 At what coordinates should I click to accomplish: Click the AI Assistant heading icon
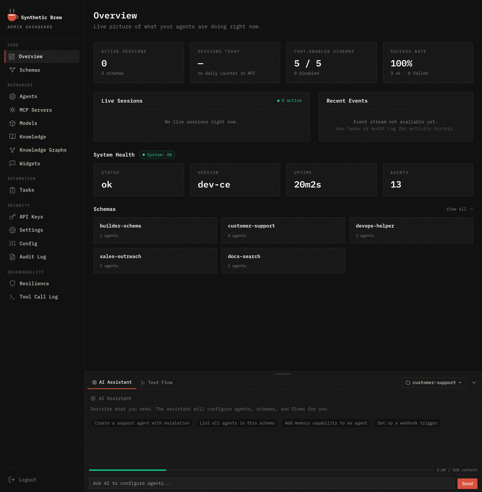93,399
